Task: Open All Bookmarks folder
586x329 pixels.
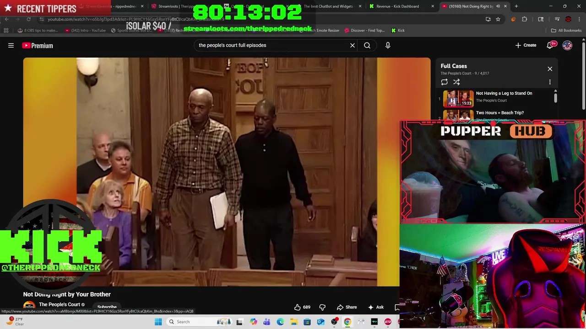Action: tap(566, 31)
